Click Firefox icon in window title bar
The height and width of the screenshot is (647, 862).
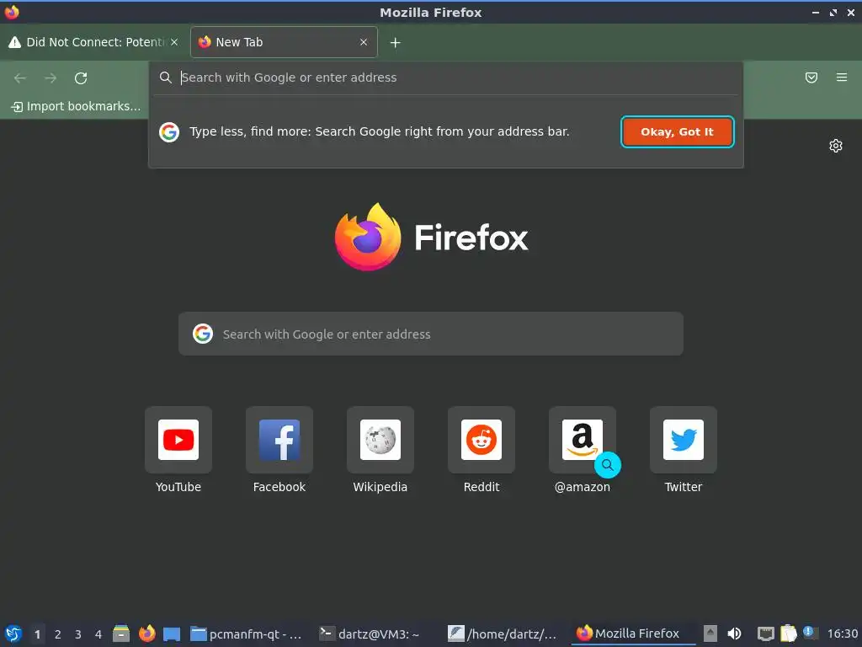click(12, 12)
